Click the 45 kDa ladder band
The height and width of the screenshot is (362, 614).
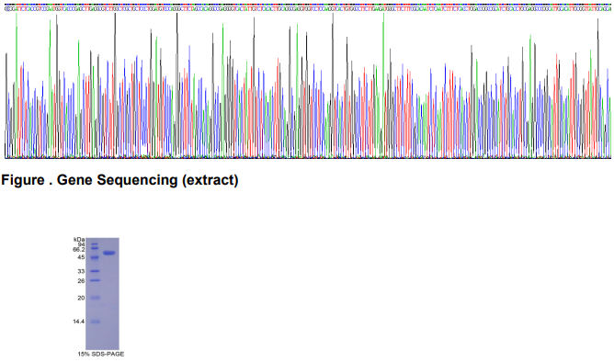pyautogui.click(x=95, y=257)
